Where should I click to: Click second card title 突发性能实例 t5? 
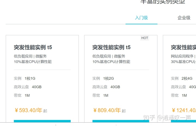click(111, 47)
